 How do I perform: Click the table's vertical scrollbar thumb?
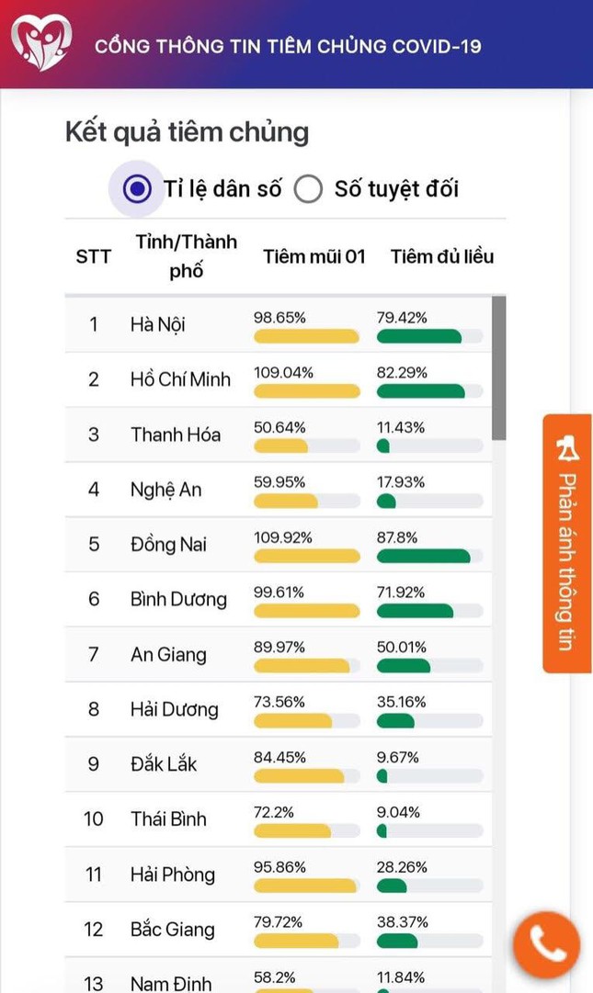pos(498,368)
